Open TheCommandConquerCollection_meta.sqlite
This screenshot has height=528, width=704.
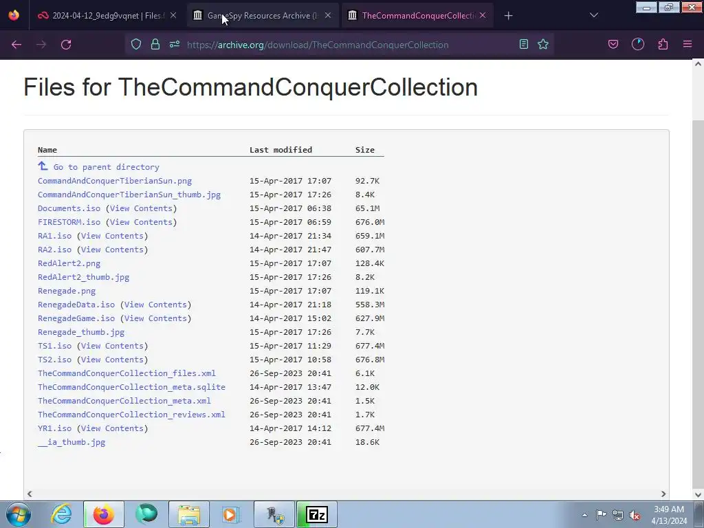click(131, 387)
